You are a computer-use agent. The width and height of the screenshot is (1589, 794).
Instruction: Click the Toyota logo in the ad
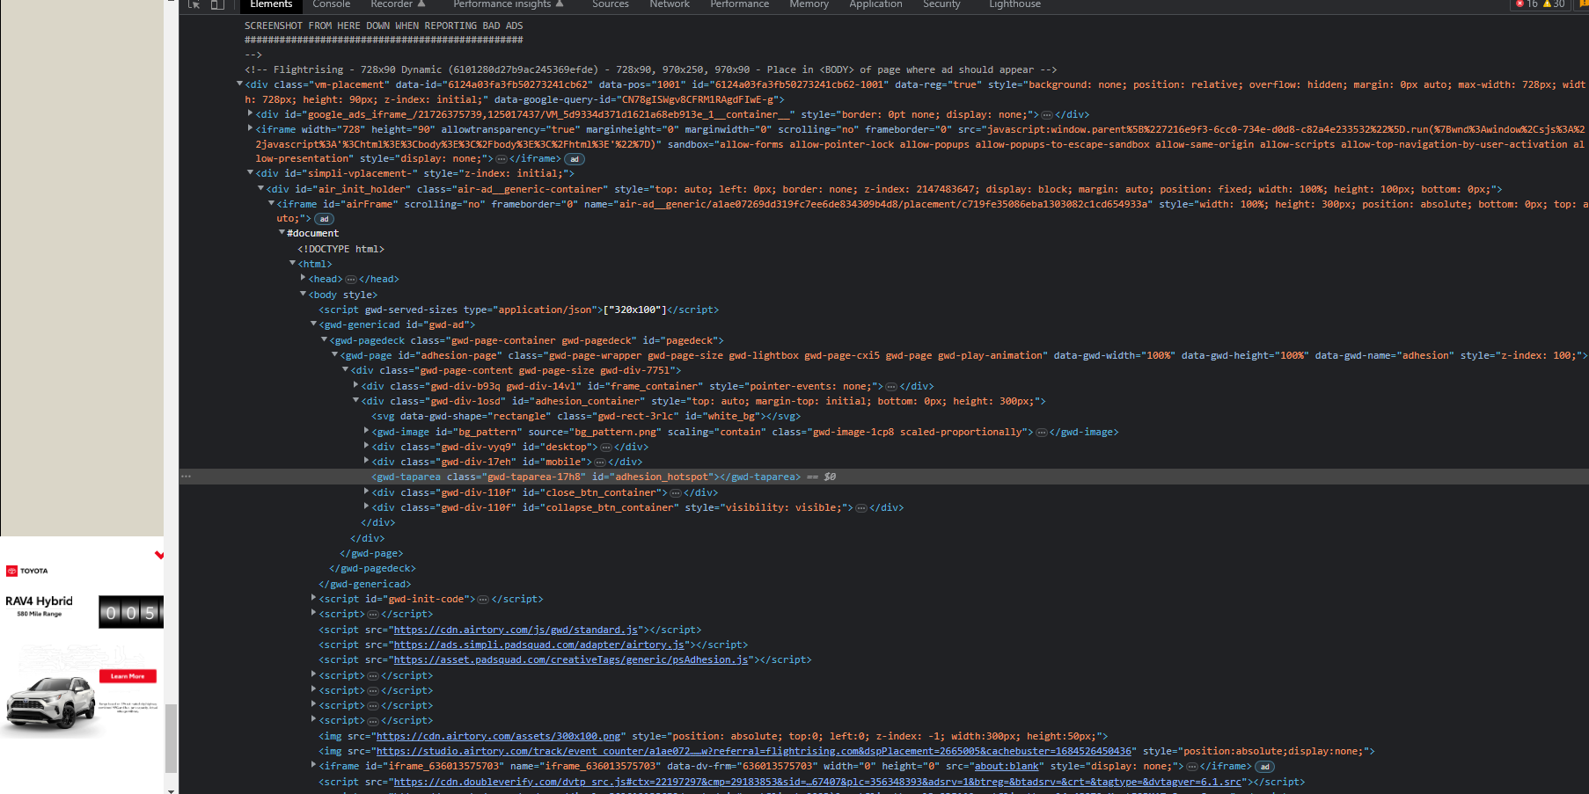coord(27,571)
